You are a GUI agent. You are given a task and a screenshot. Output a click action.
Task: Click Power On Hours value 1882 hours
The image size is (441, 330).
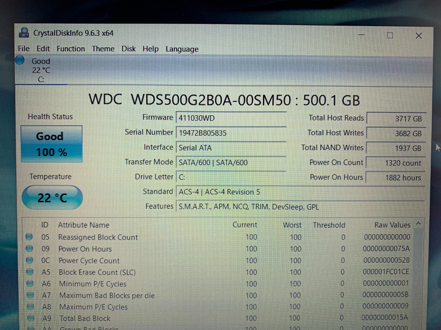coord(395,178)
